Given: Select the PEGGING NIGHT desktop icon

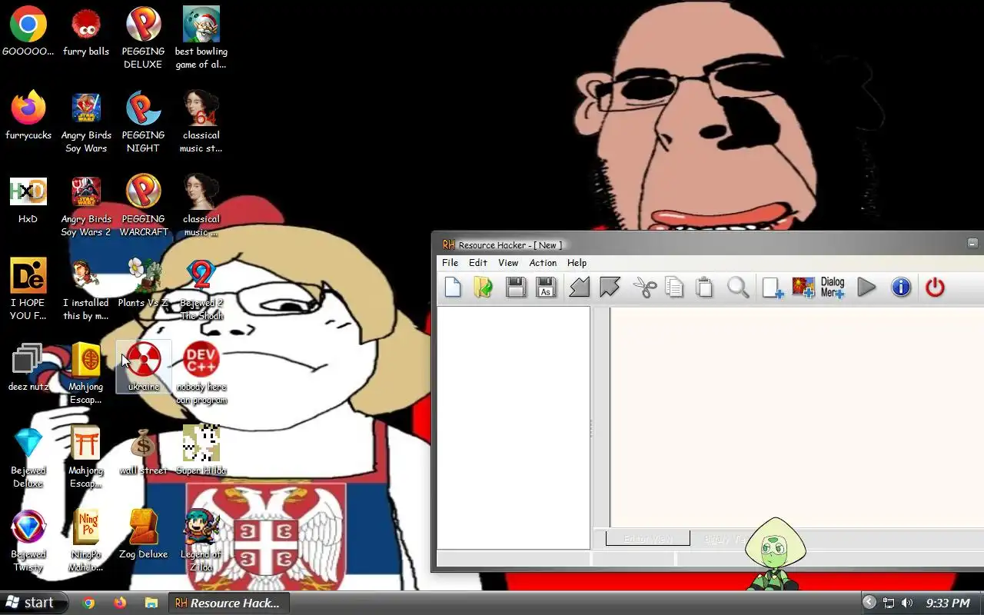Looking at the screenshot, I should click(143, 122).
